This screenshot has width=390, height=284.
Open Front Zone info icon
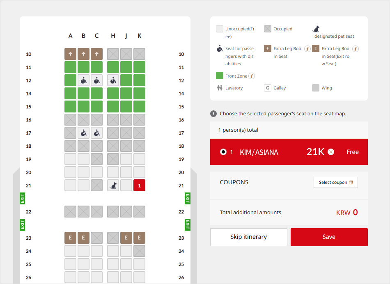click(x=252, y=76)
